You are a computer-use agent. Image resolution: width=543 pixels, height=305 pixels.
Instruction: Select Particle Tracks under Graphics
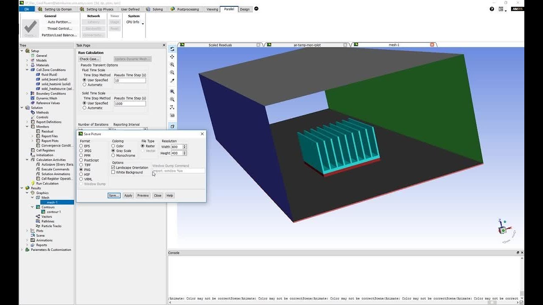51,226
